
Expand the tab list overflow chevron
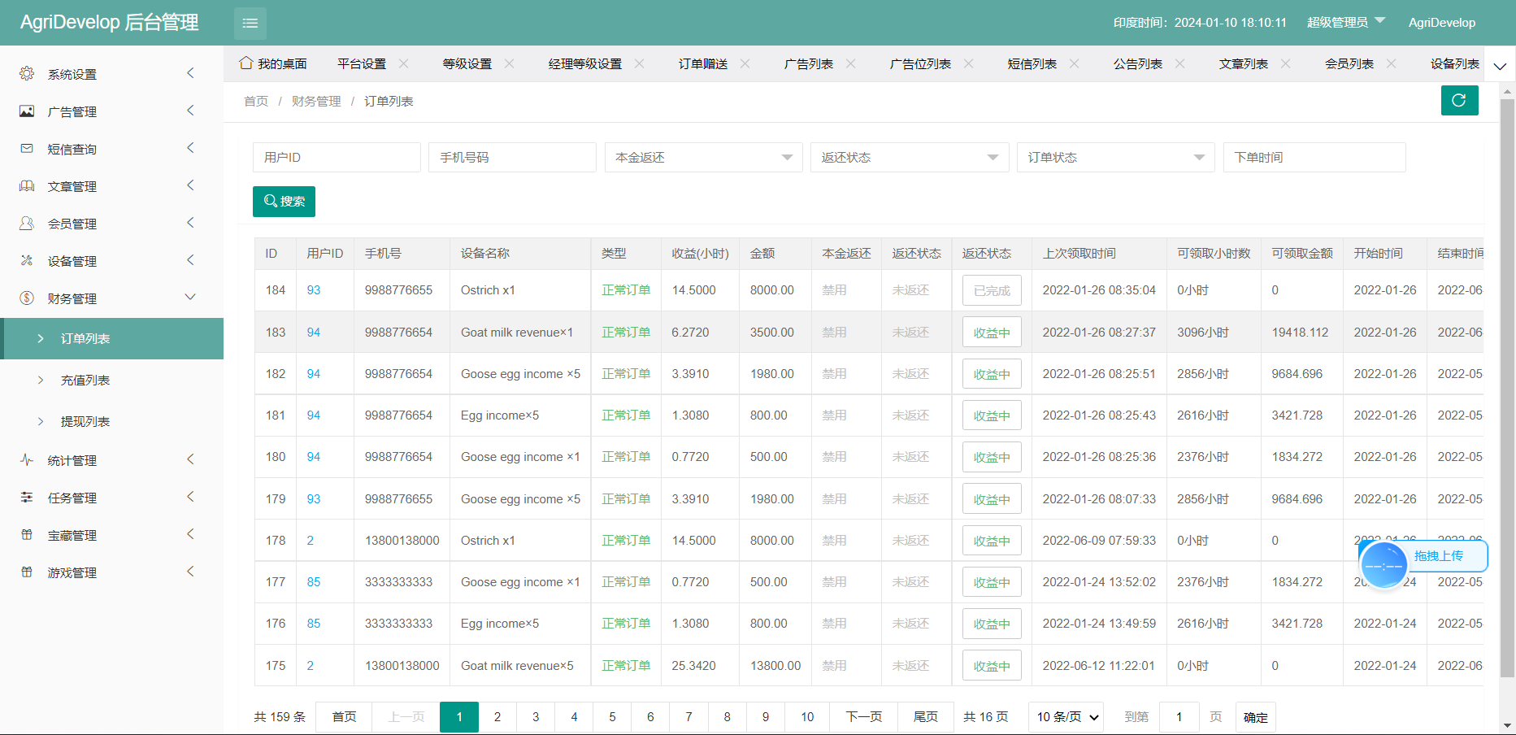[x=1500, y=65]
